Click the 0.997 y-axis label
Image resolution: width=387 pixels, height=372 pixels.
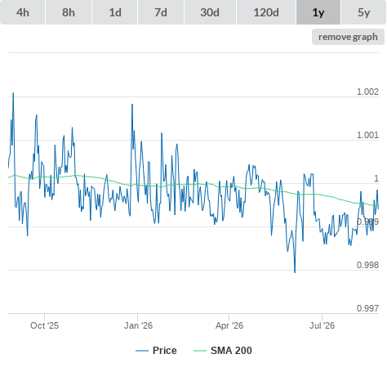[x=367, y=308]
